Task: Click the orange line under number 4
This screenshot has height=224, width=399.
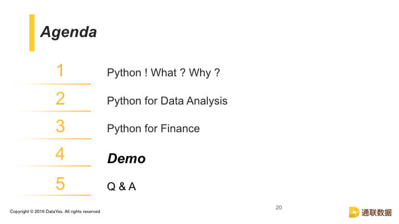Action: [x=55, y=166]
